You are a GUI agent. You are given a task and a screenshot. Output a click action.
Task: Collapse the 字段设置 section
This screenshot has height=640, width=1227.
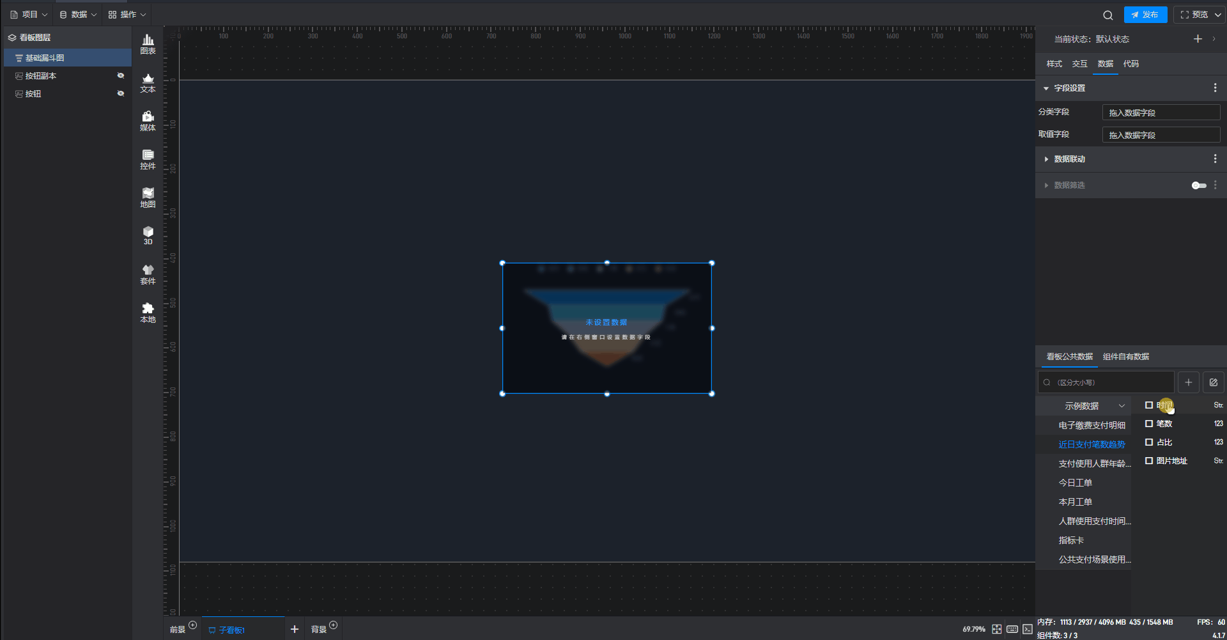(x=1046, y=88)
